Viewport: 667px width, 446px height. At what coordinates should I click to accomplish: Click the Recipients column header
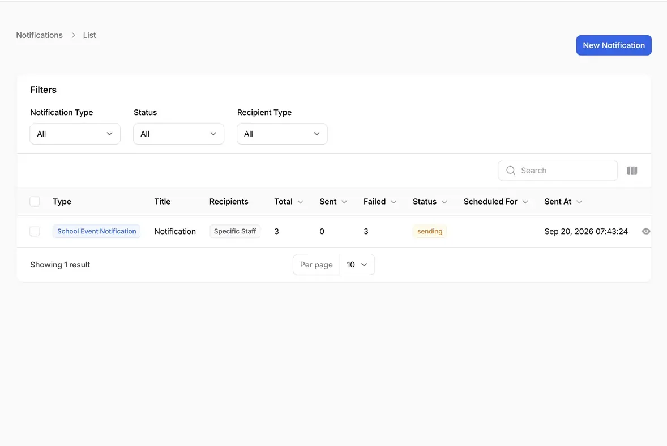point(228,202)
